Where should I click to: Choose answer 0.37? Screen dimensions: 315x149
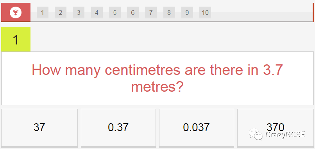tap(118, 128)
